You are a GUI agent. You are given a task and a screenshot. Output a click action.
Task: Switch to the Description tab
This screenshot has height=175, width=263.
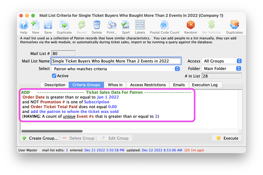tap(55, 85)
